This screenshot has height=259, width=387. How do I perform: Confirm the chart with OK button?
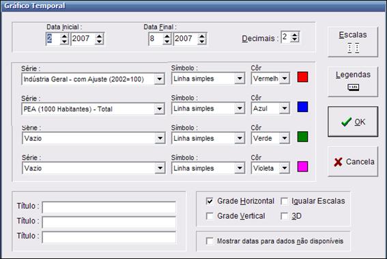click(x=353, y=122)
